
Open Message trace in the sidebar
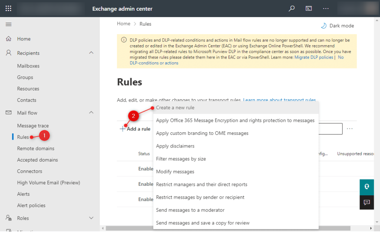33,126
